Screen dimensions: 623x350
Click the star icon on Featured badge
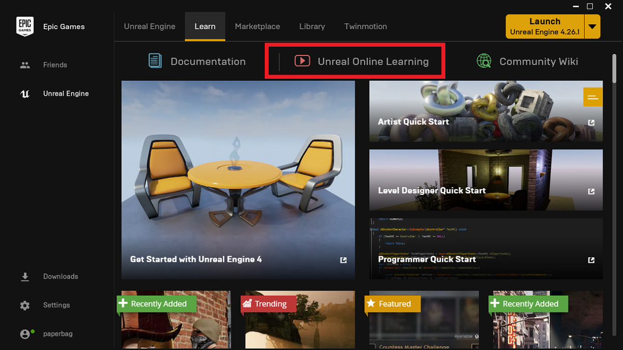pyautogui.click(x=371, y=303)
